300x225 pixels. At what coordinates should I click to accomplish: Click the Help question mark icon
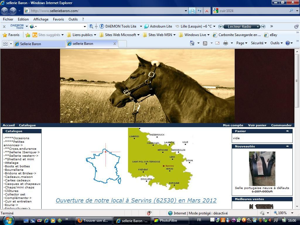pyautogui.click(x=287, y=43)
